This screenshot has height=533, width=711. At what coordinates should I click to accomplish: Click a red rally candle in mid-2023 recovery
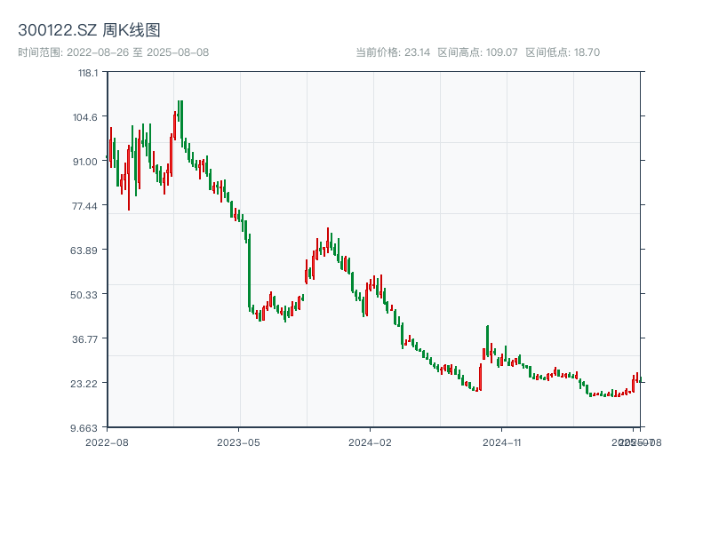coord(313,266)
